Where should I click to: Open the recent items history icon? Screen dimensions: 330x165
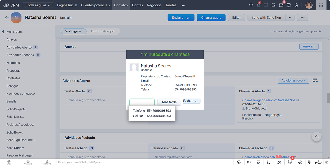300,162
